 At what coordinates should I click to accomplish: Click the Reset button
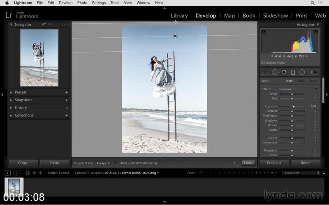pos(305,163)
